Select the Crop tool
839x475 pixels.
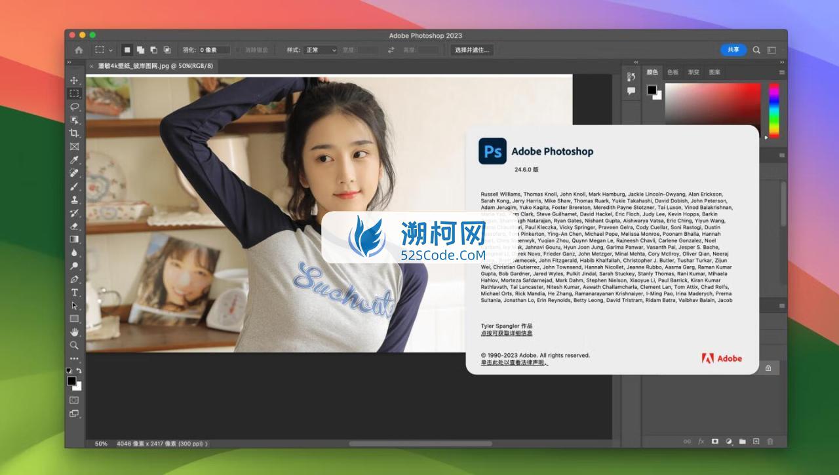(x=74, y=133)
